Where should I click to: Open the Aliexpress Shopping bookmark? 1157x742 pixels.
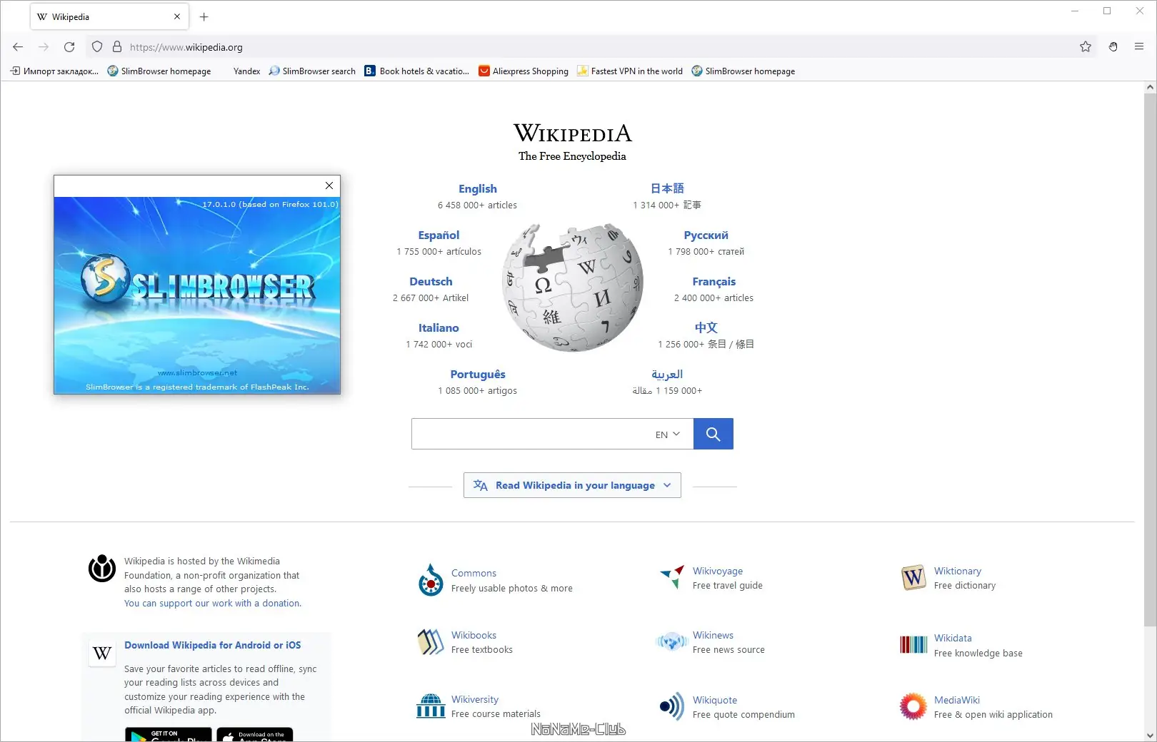pos(524,71)
